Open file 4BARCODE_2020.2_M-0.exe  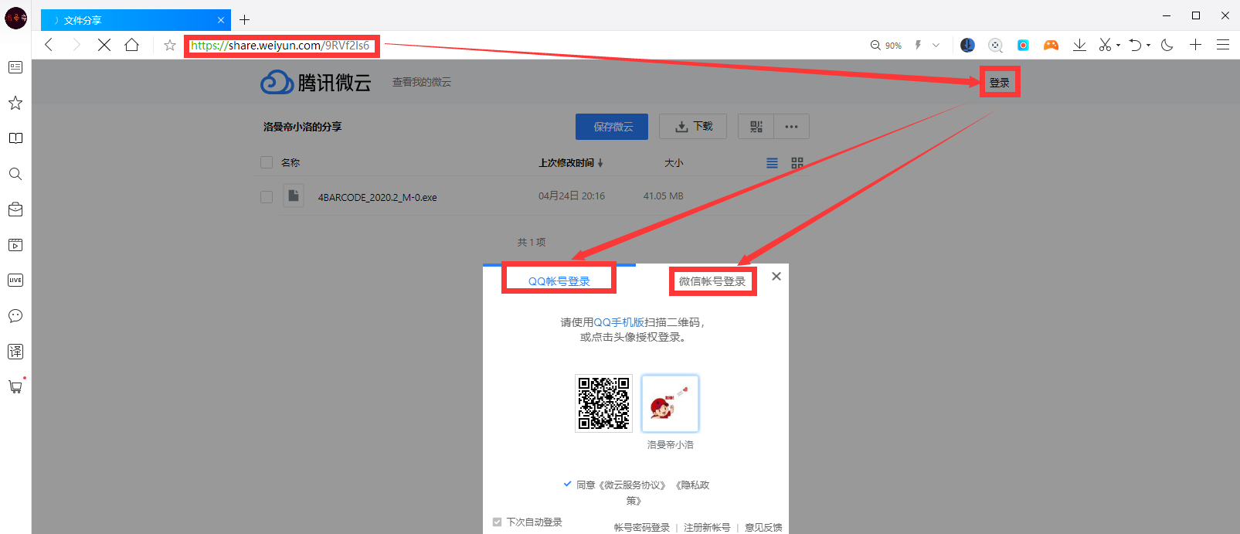coord(377,197)
